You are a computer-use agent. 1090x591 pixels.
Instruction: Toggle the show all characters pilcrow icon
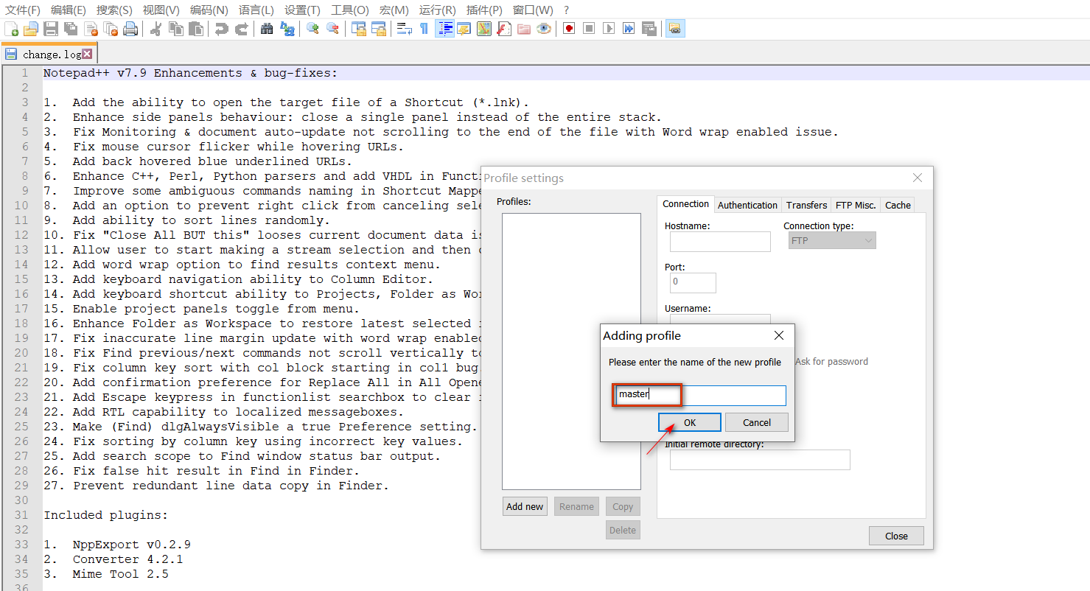pyautogui.click(x=424, y=29)
